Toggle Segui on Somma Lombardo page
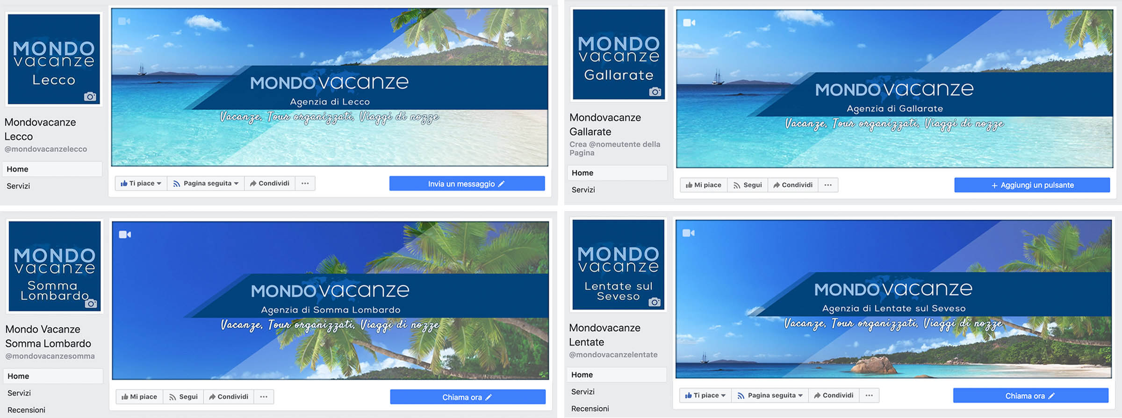 (183, 397)
